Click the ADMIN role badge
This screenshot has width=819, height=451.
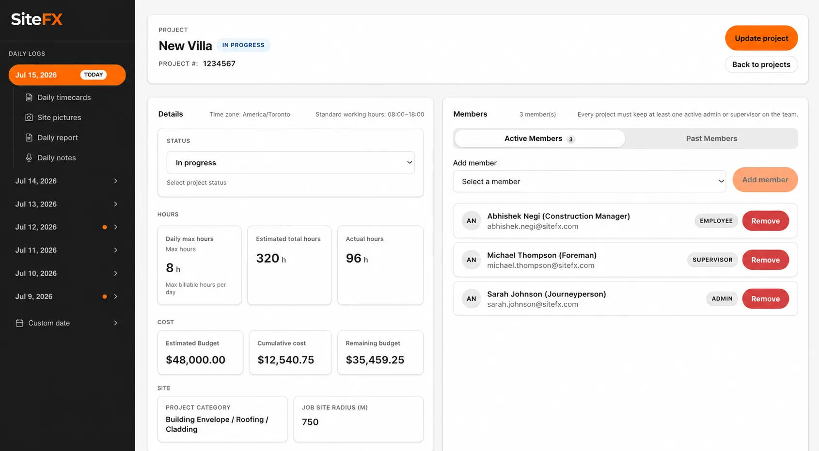click(x=722, y=299)
